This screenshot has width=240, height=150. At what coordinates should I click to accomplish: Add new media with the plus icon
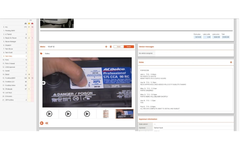[106, 47]
